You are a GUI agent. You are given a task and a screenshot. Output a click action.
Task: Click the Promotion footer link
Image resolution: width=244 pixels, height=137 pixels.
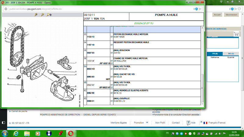pos(139,123)
